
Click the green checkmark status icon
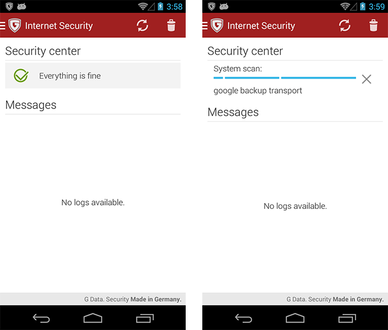point(21,75)
